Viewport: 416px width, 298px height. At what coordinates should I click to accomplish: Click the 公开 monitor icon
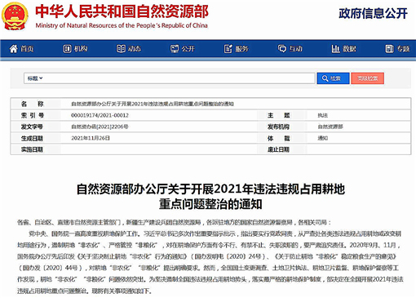(x=175, y=49)
